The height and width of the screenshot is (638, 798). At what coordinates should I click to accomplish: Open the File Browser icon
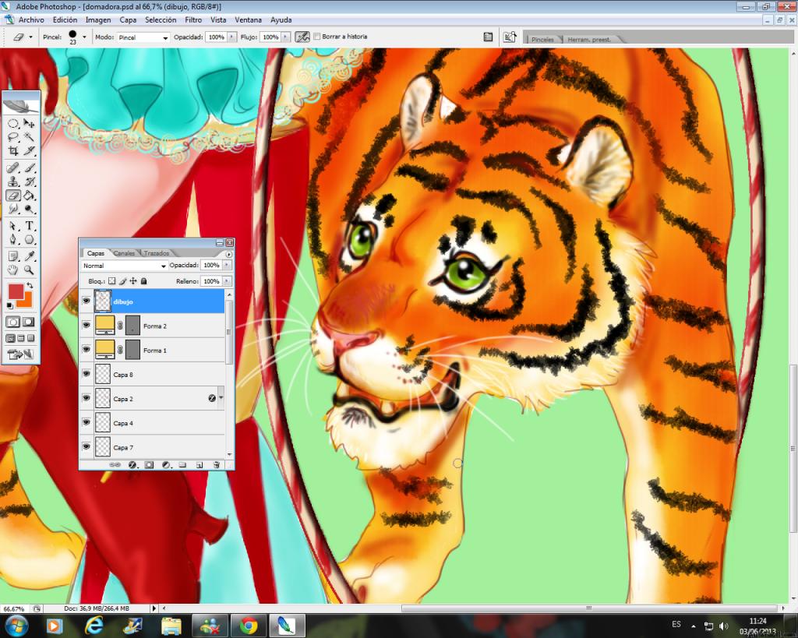point(510,37)
